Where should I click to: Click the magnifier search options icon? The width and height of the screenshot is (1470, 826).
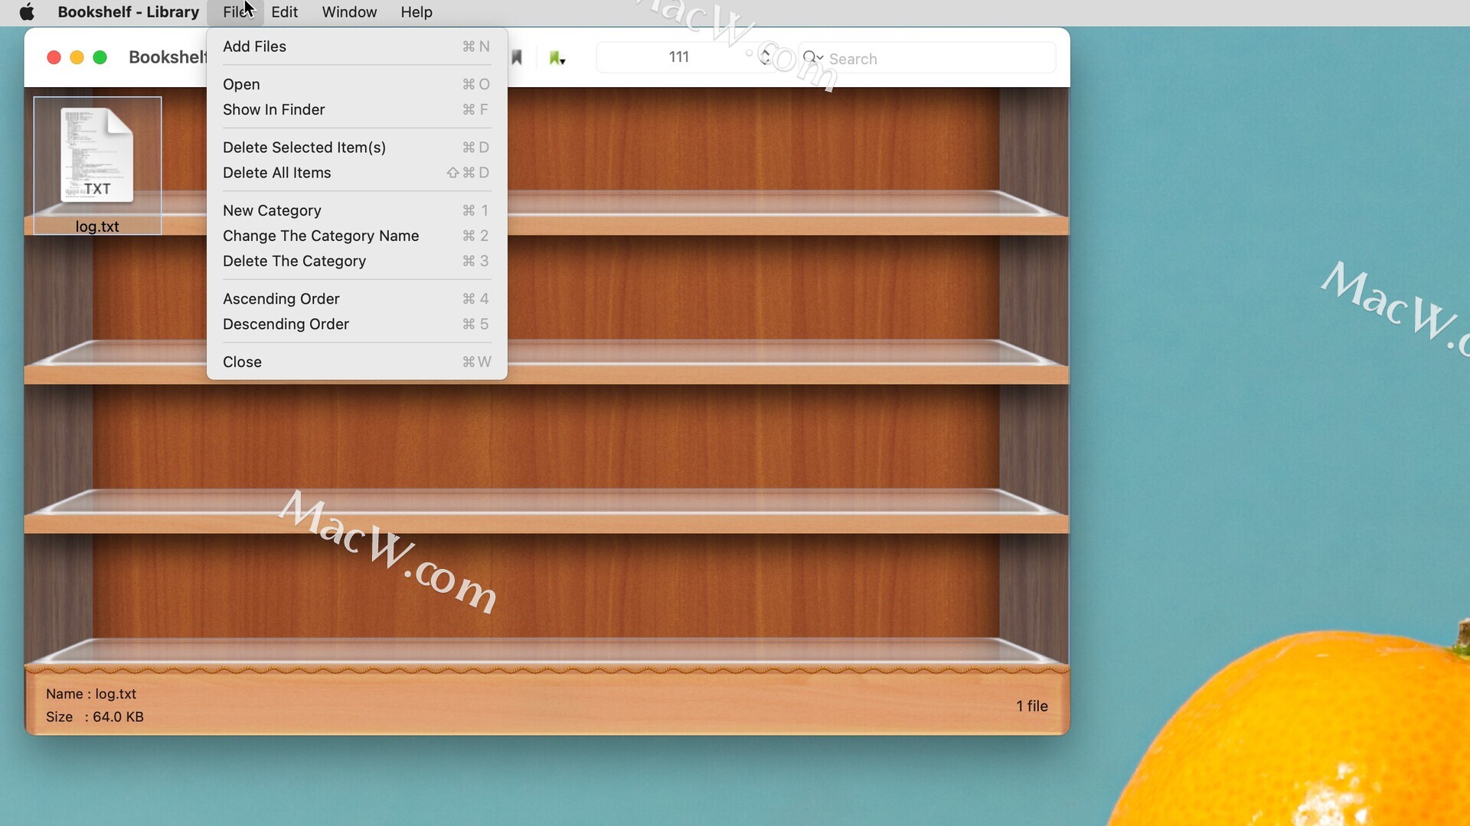812,58
